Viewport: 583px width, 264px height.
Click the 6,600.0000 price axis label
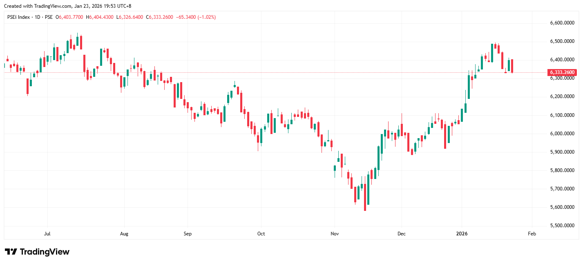(562, 23)
